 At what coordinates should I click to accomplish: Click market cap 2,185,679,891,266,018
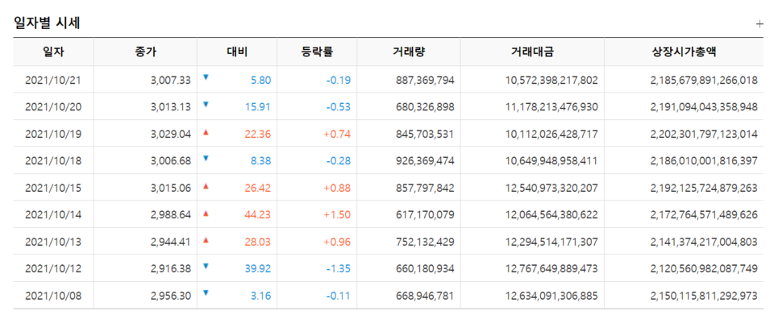704,80
